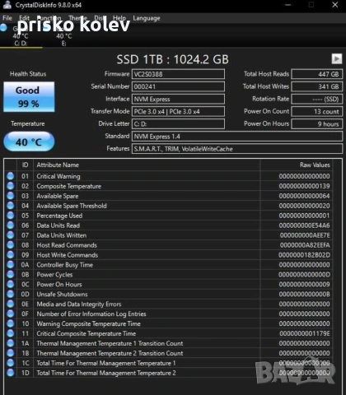Click the Health Status label
The width and height of the screenshot is (346, 395).
[x=28, y=74]
